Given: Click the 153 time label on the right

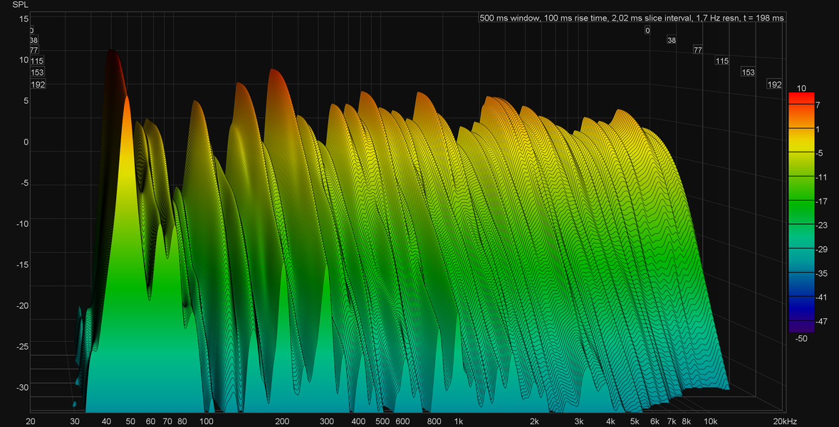Looking at the screenshot, I should tap(748, 72).
